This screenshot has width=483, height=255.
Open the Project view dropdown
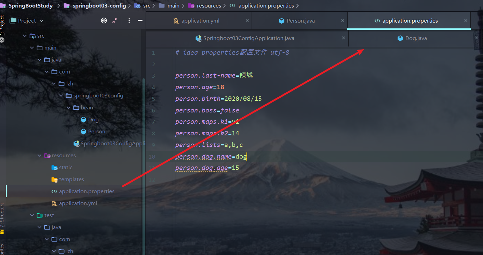(x=27, y=21)
